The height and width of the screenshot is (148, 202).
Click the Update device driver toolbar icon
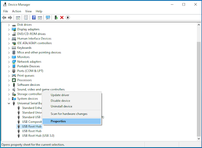tap(56, 17)
